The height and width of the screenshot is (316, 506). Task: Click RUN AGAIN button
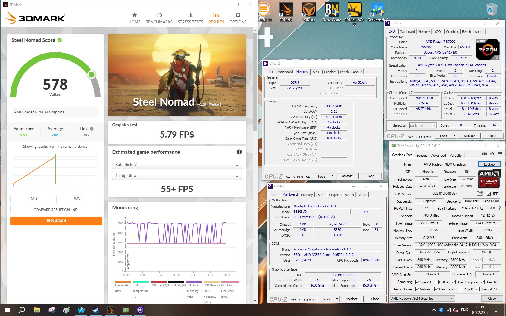click(56, 221)
